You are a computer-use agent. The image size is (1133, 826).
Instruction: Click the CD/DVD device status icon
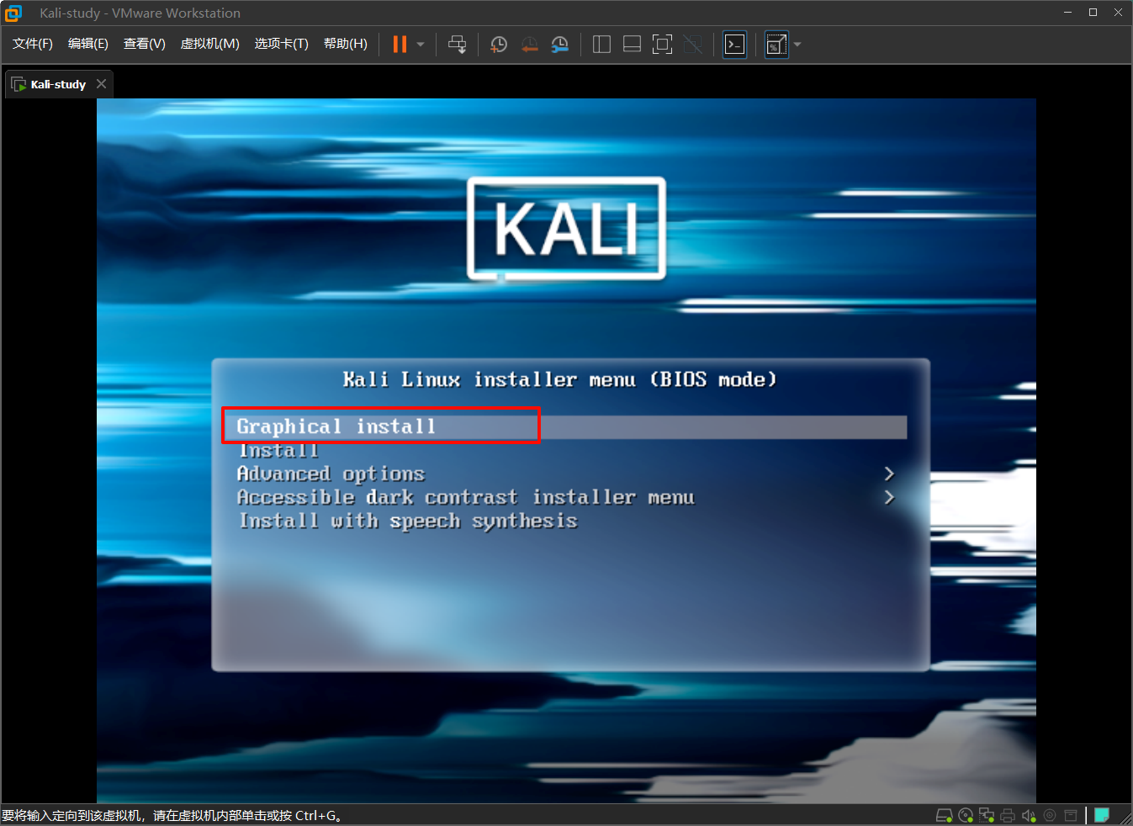[x=965, y=814]
